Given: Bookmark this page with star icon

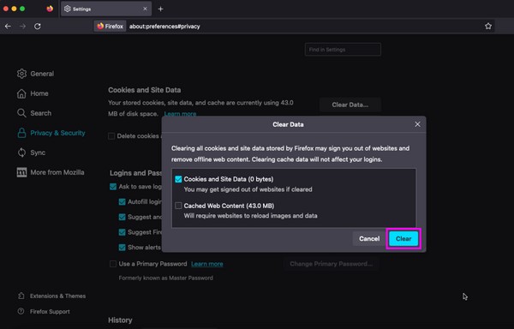Looking at the screenshot, I should tap(488, 27).
